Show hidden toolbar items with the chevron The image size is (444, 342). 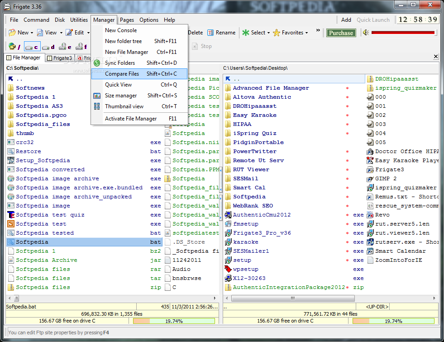coord(318,30)
